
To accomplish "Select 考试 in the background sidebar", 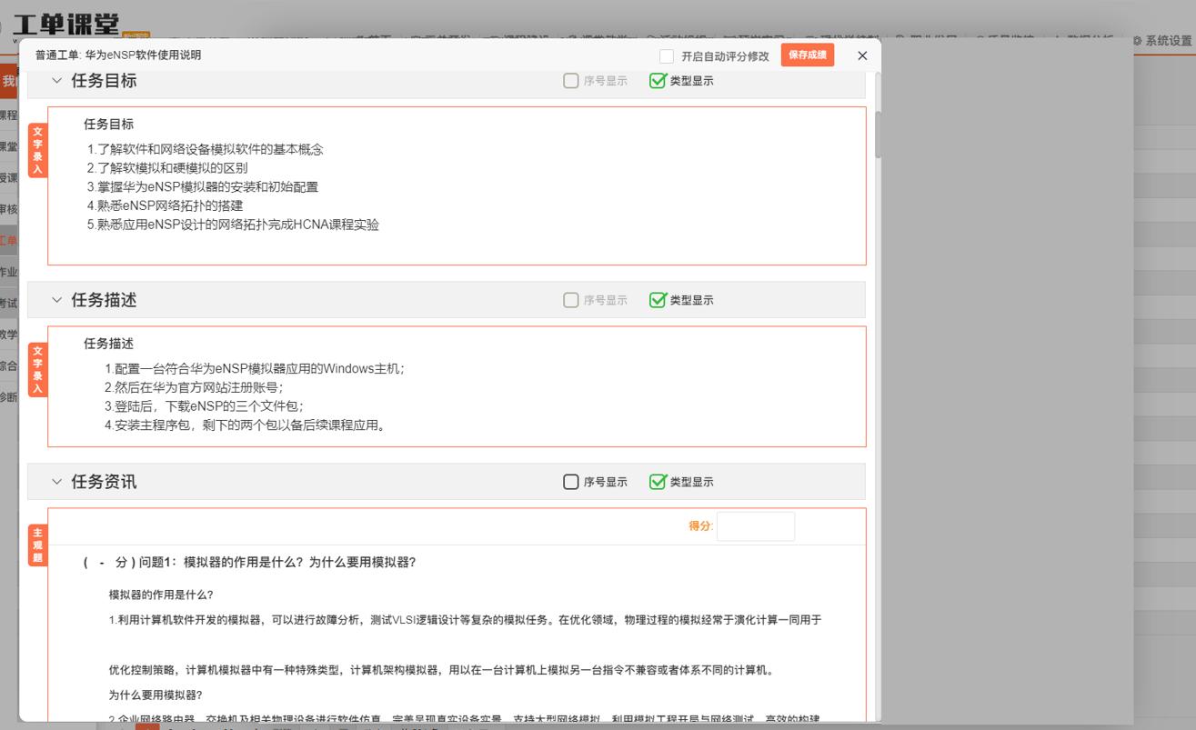I will click(x=8, y=304).
